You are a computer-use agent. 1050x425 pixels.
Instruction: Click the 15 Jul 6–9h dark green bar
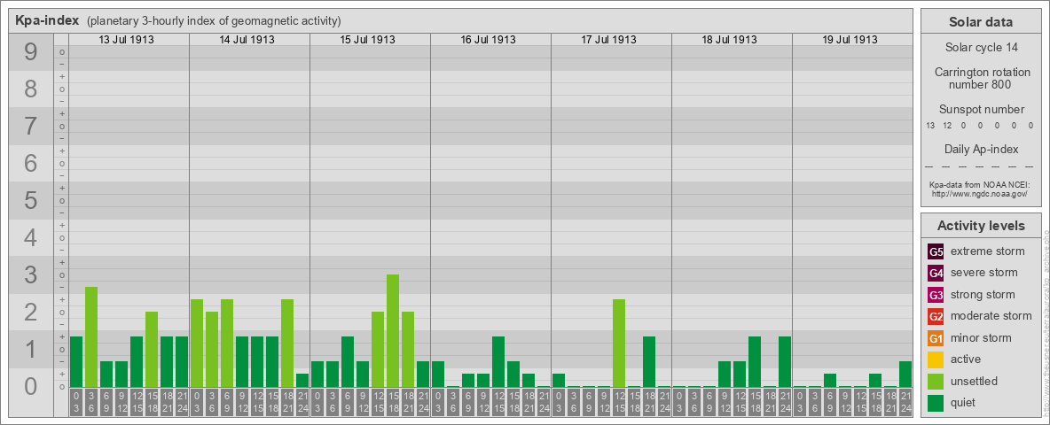[x=348, y=361]
